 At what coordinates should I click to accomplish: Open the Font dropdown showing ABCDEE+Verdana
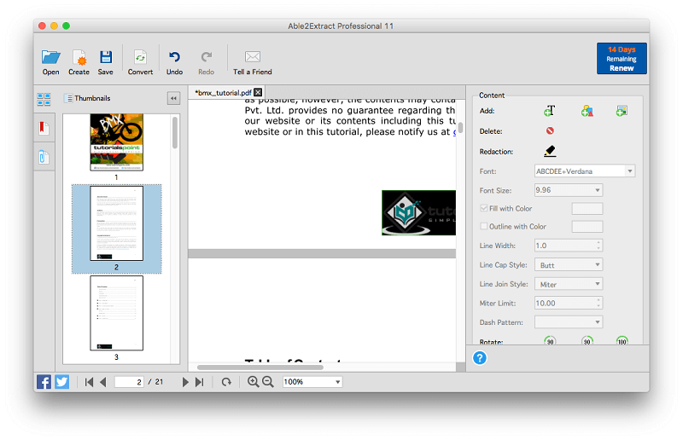tap(585, 171)
